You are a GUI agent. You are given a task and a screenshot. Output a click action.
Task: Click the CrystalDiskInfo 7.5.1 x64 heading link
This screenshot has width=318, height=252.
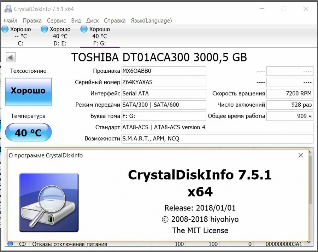[x=200, y=183]
